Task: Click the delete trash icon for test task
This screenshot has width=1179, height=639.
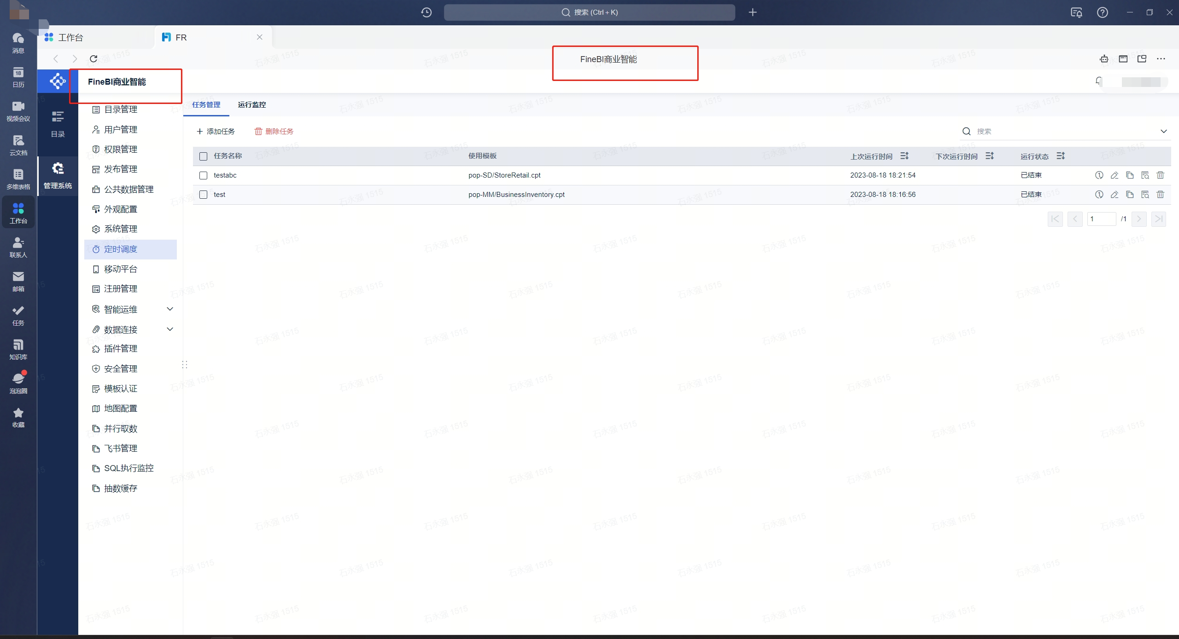Action: (x=1161, y=195)
